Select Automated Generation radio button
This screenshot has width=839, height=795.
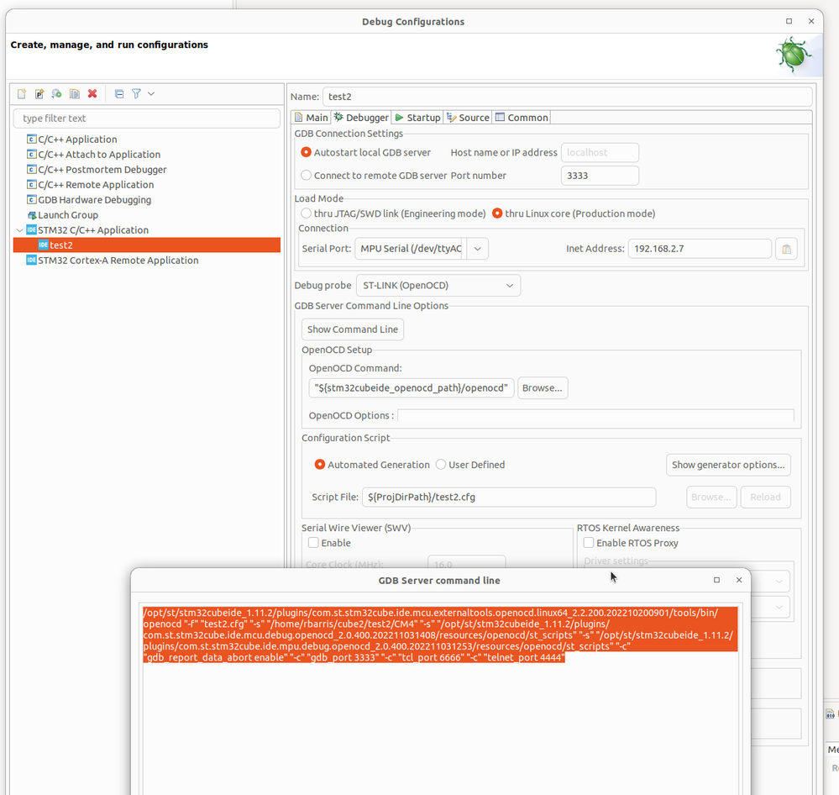click(319, 465)
